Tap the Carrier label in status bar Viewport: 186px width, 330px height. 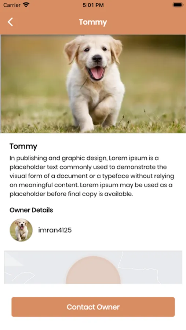click(12, 5)
